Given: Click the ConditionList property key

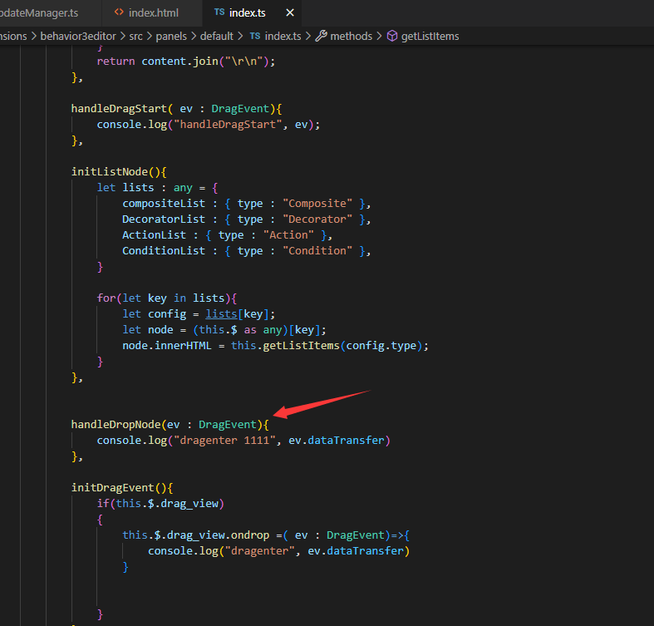Looking at the screenshot, I should click(x=164, y=251).
